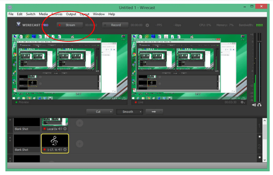Open the Window menu
Image resolution: width=273 pixels, height=175 pixels.
(99, 14)
